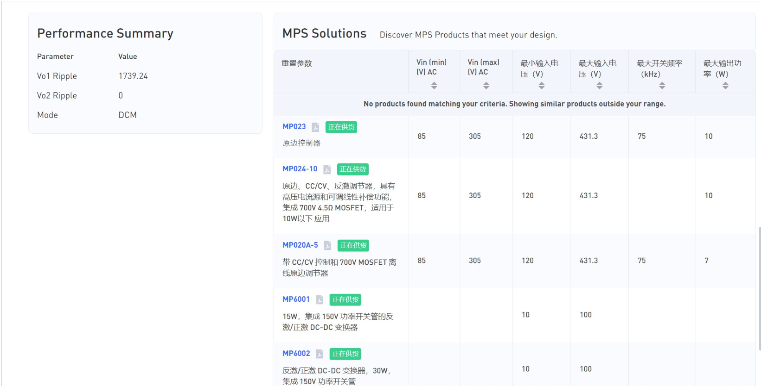Click the Performance Summary heading

coord(105,33)
